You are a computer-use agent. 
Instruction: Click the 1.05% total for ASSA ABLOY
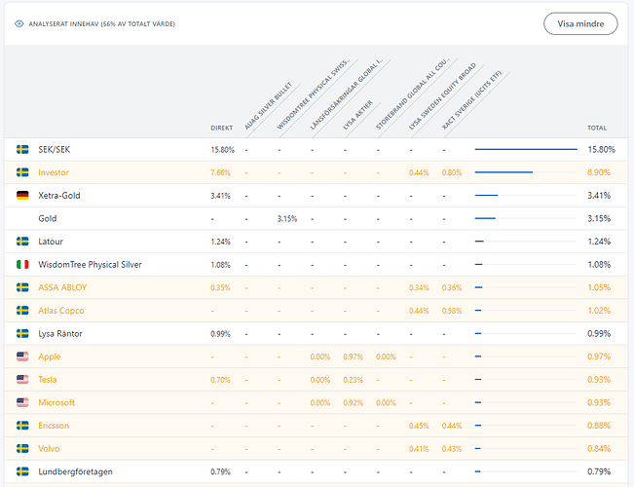tap(599, 287)
